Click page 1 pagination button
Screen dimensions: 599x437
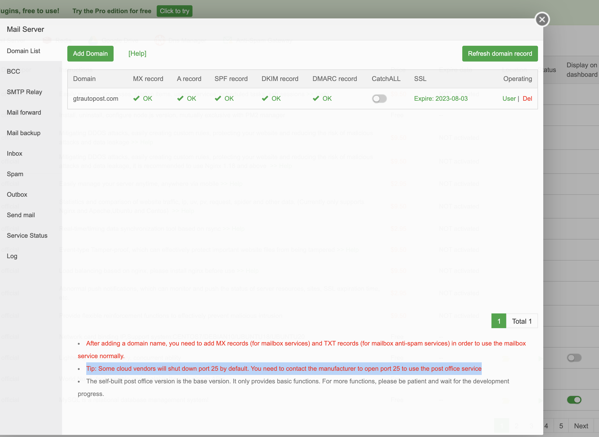pos(499,321)
